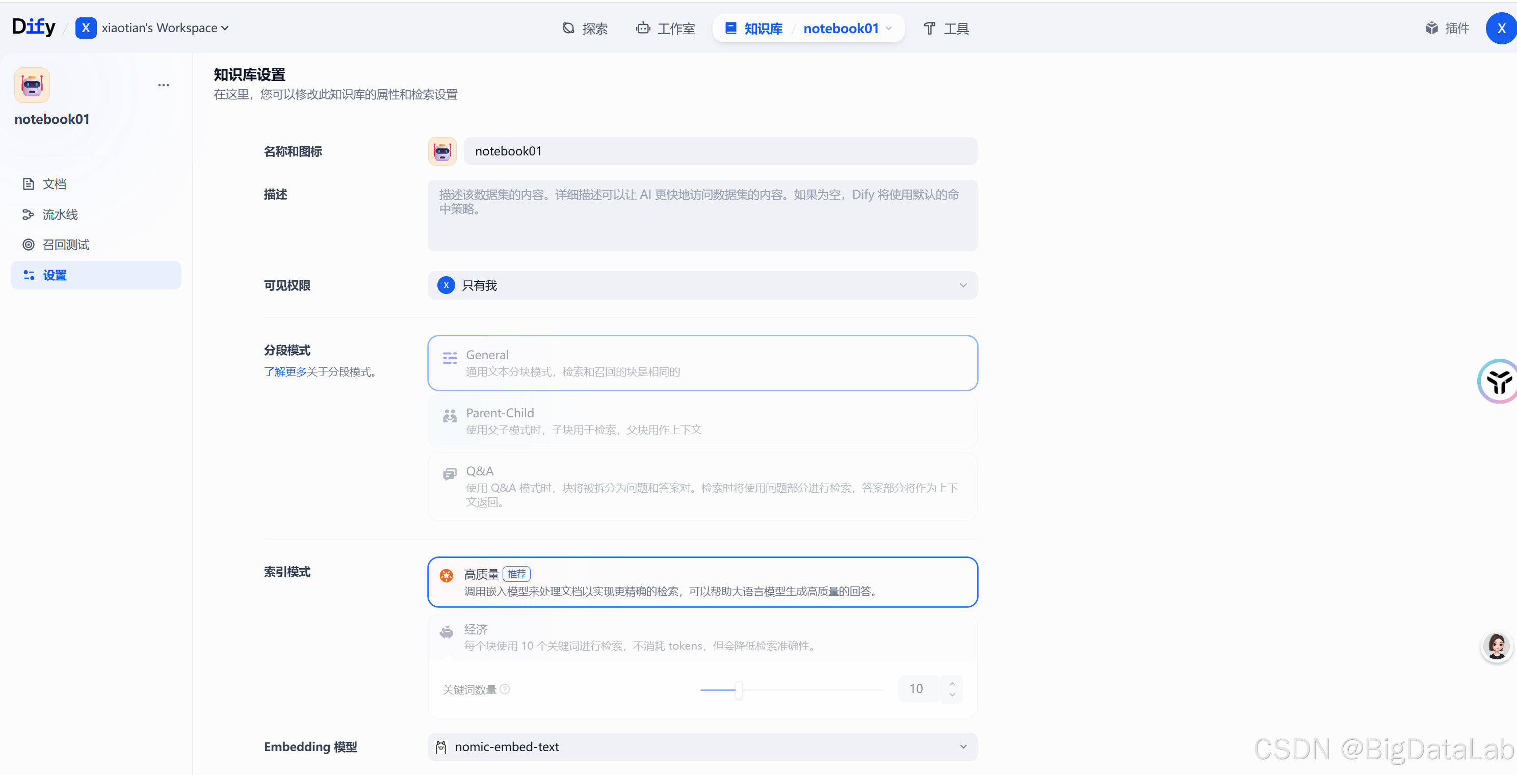Open the 知识库 tab
This screenshot has width=1517, height=775.
(754, 28)
